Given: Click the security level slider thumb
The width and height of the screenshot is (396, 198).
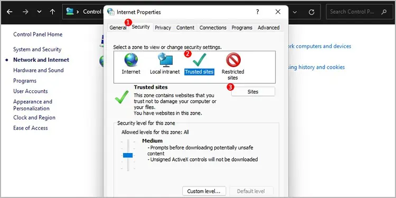Looking at the screenshot, I should (x=128, y=155).
